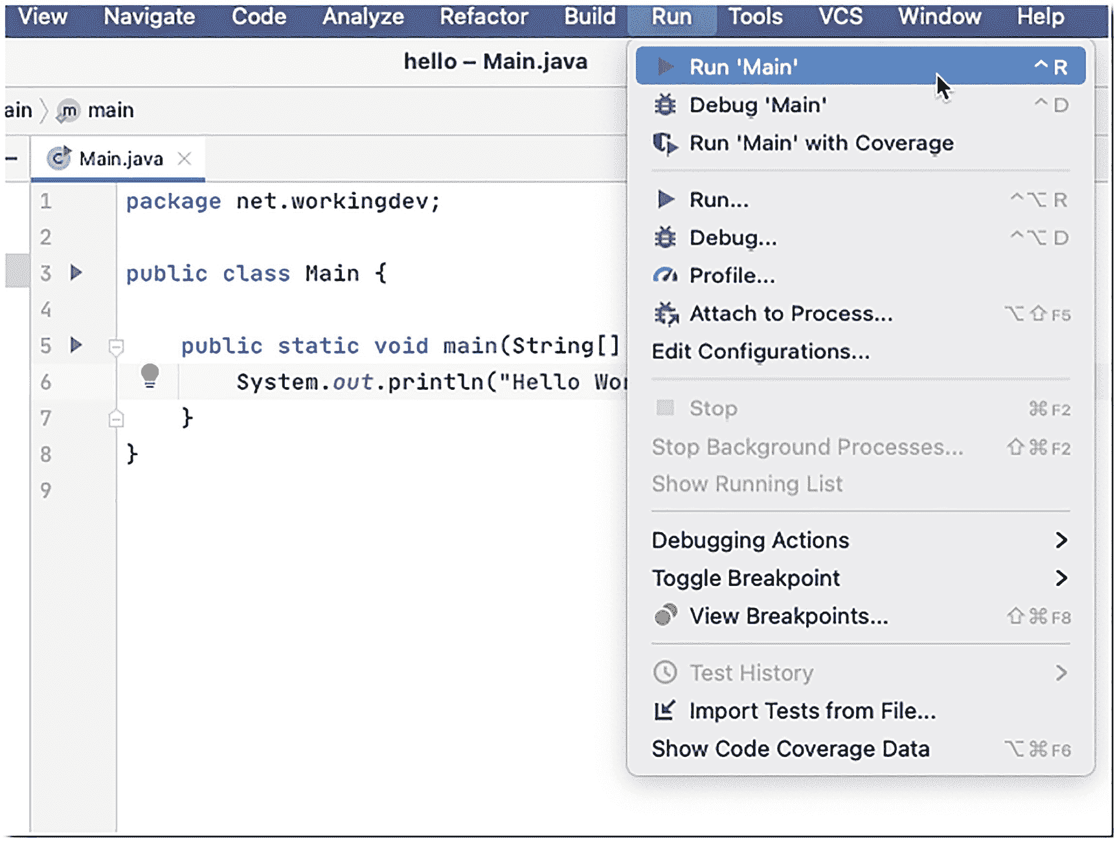Expand the Test History submenu
The width and height of the screenshot is (1117, 841).
tap(1061, 673)
